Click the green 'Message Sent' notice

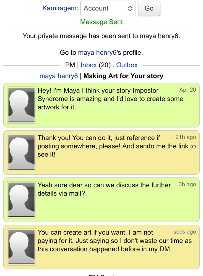(x=101, y=22)
